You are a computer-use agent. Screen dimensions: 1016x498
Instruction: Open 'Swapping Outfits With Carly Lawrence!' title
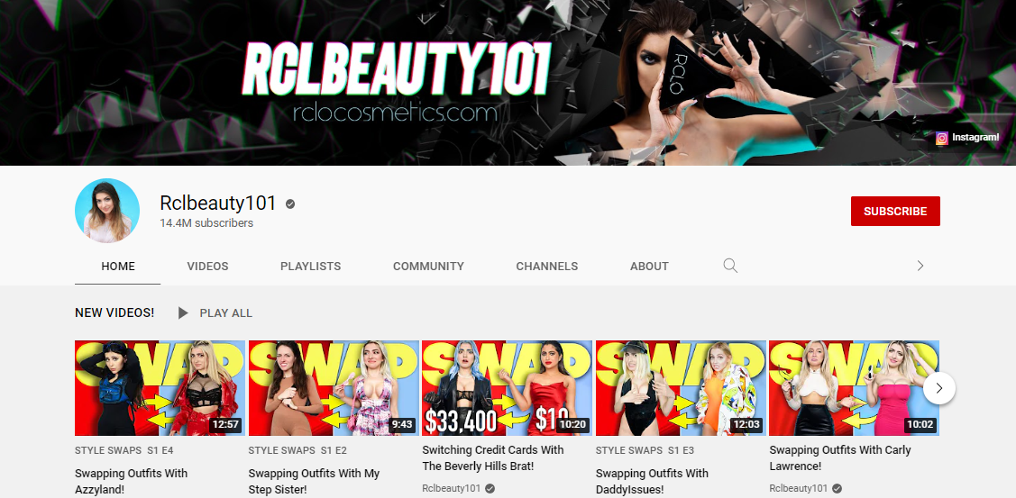[x=840, y=457]
